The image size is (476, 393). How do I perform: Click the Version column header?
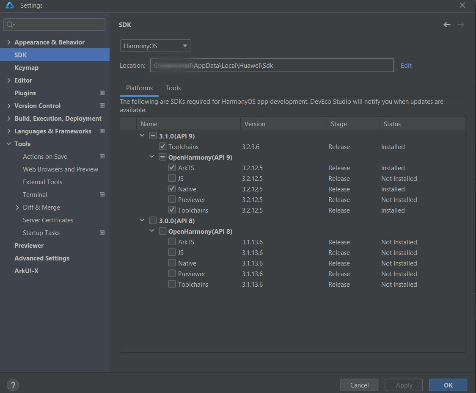[283, 124]
